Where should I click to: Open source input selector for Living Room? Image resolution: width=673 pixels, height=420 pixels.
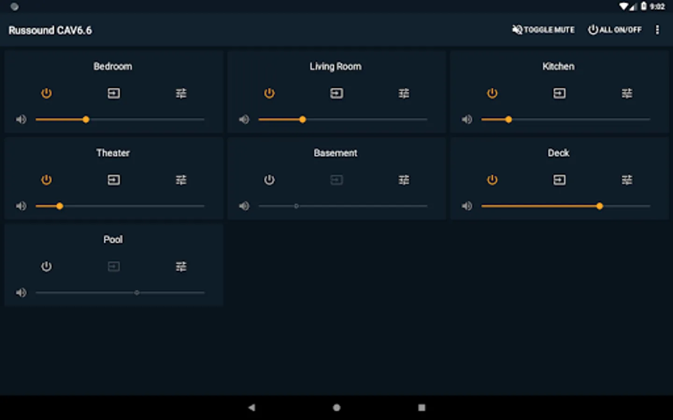click(x=336, y=93)
